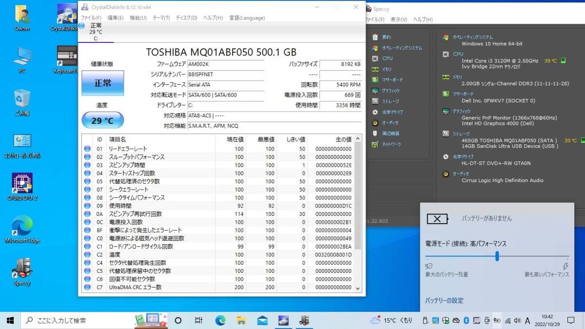The width and height of the screenshot is (585, 329).
Task: Click the ファームウェア field showing AM002K
Action: tap(226, 64)
